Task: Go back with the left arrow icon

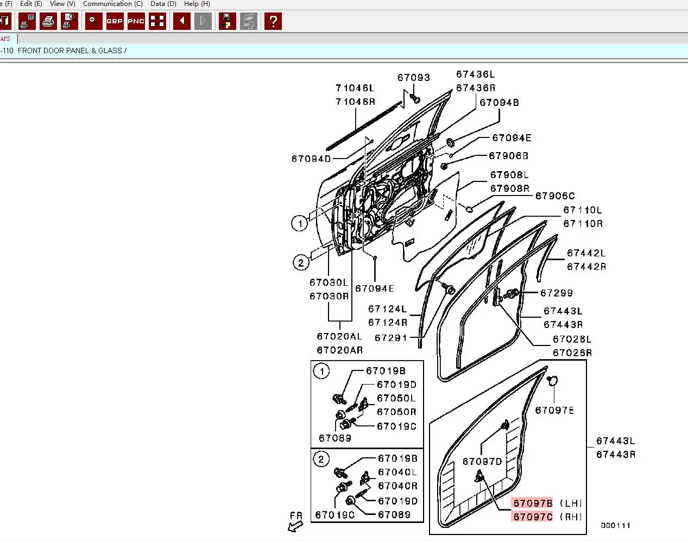Action: 182,21
